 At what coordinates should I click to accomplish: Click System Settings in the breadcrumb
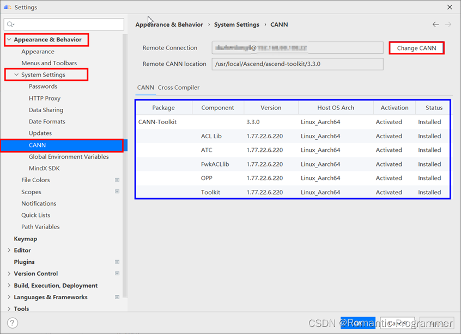(x=236, y=24)
